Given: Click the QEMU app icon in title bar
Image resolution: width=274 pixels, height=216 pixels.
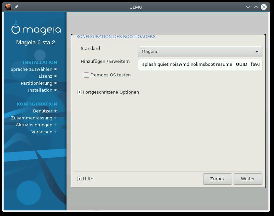Looking at the screenshot, I should [x=8, y=7].
